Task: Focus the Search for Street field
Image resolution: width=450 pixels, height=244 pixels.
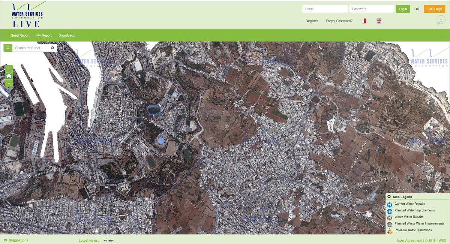Action: [x=30, y=48]
